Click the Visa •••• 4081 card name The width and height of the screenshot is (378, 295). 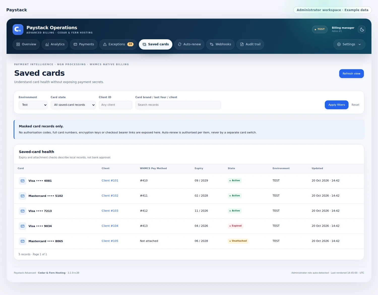(x=40, y=181)
